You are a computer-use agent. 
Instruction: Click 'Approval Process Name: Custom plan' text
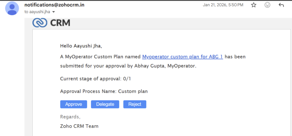tap(104, 91)
